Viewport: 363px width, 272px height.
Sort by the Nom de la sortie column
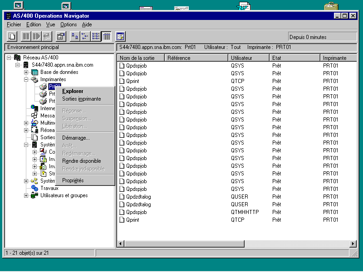click(141, 58)
